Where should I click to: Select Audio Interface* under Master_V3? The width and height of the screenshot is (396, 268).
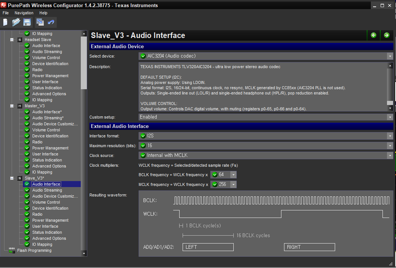(47, 112)
